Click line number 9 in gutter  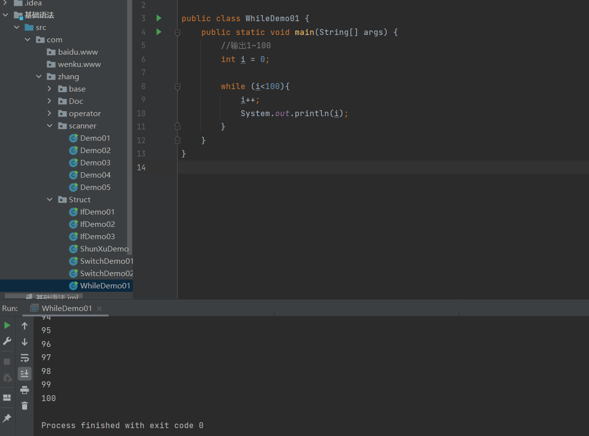tap(143, 99)
